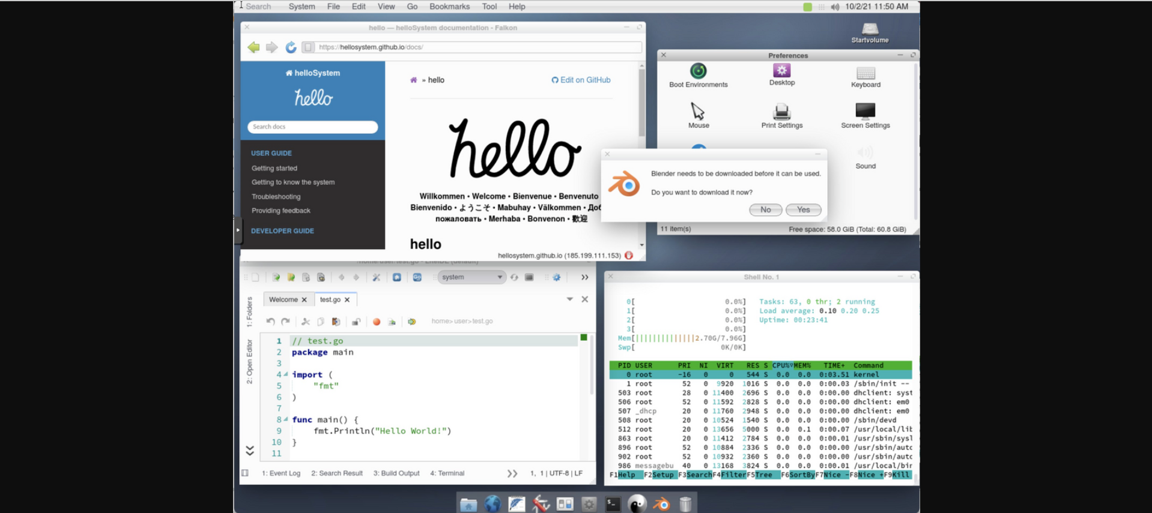
Task: Click forward arrow in Falkon browser
Action: click(x=271, y=47)
